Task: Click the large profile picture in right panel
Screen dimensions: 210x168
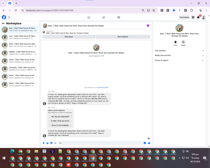Action: pyautogui.click(x=179, y=28)
